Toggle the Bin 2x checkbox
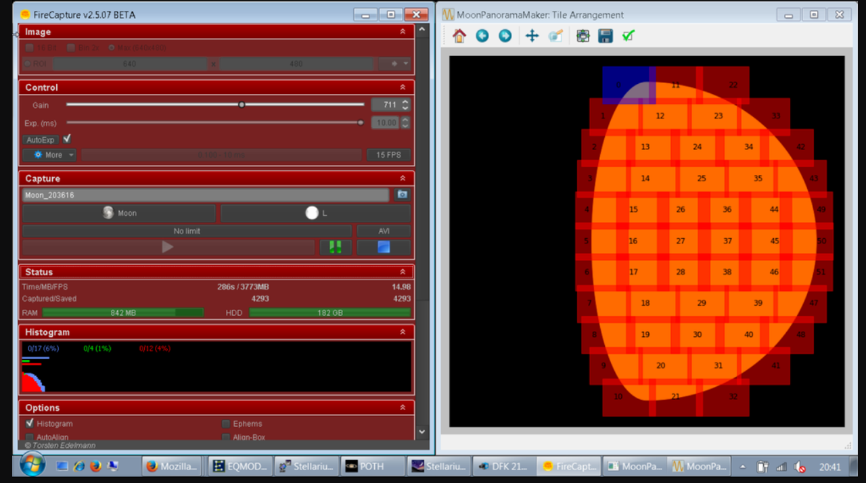The height and width of the screenshot is (483, 866). 71,47
